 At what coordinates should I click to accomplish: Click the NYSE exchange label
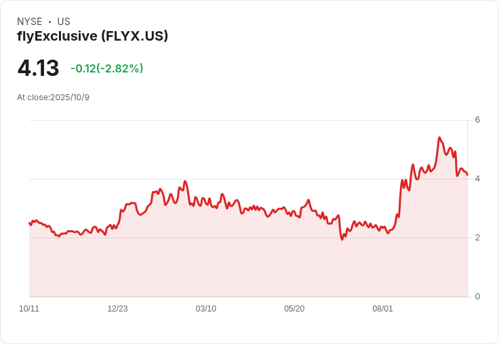[x=28, y=22]
